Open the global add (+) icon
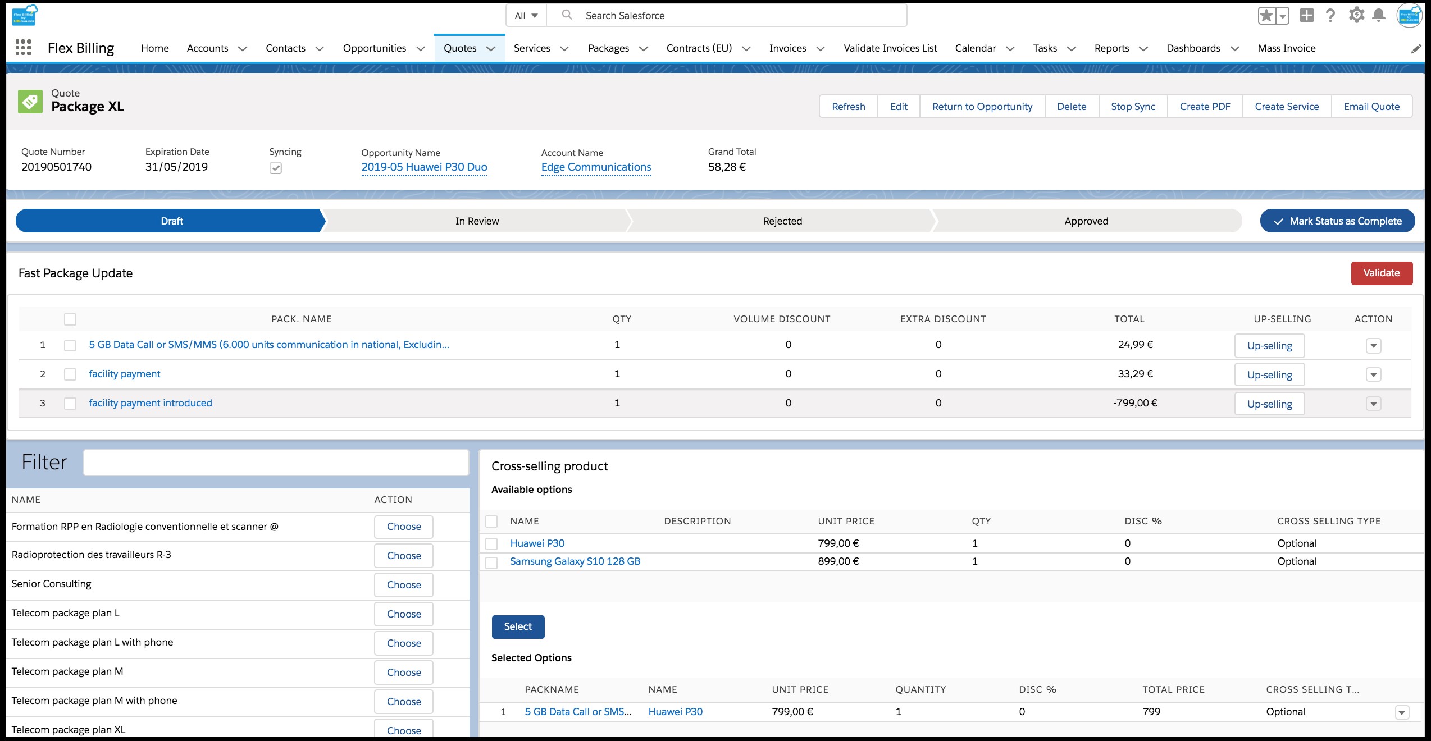1431x741 pixels. (x=1306, y=15)
